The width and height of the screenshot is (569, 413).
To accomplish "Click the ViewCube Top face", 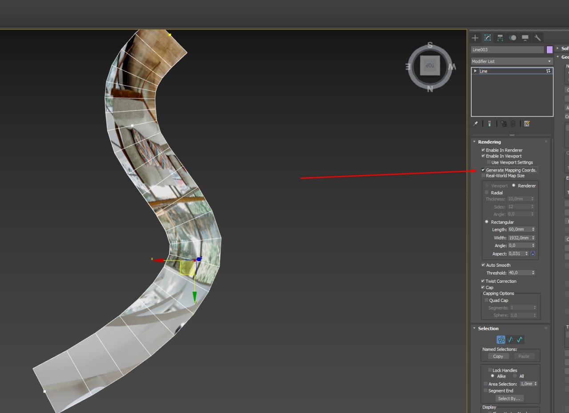I will 430,65.
